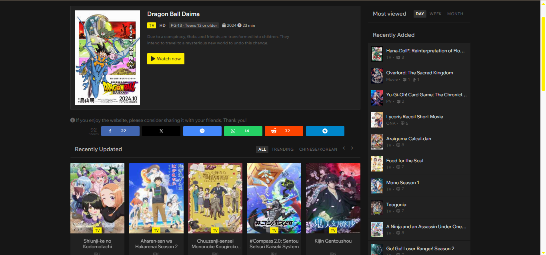The image size is (546, 255).
Task: Open Go! Go! Loser Ranger! Season 2
Action: point(420,249)
